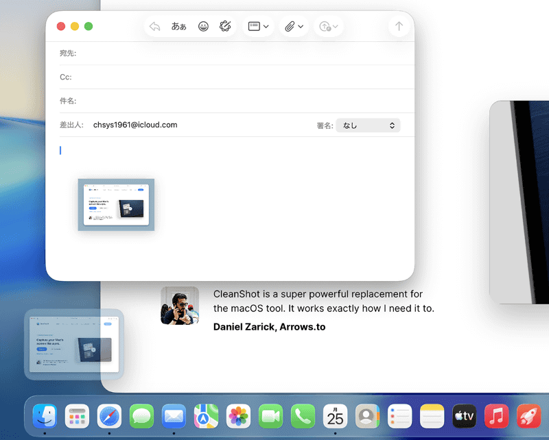The height and width of the screenshot is (440, 549).
Task: Open the Writing Tools icon in toolbar
Action: pyautogui.click(x=225, y=26)
